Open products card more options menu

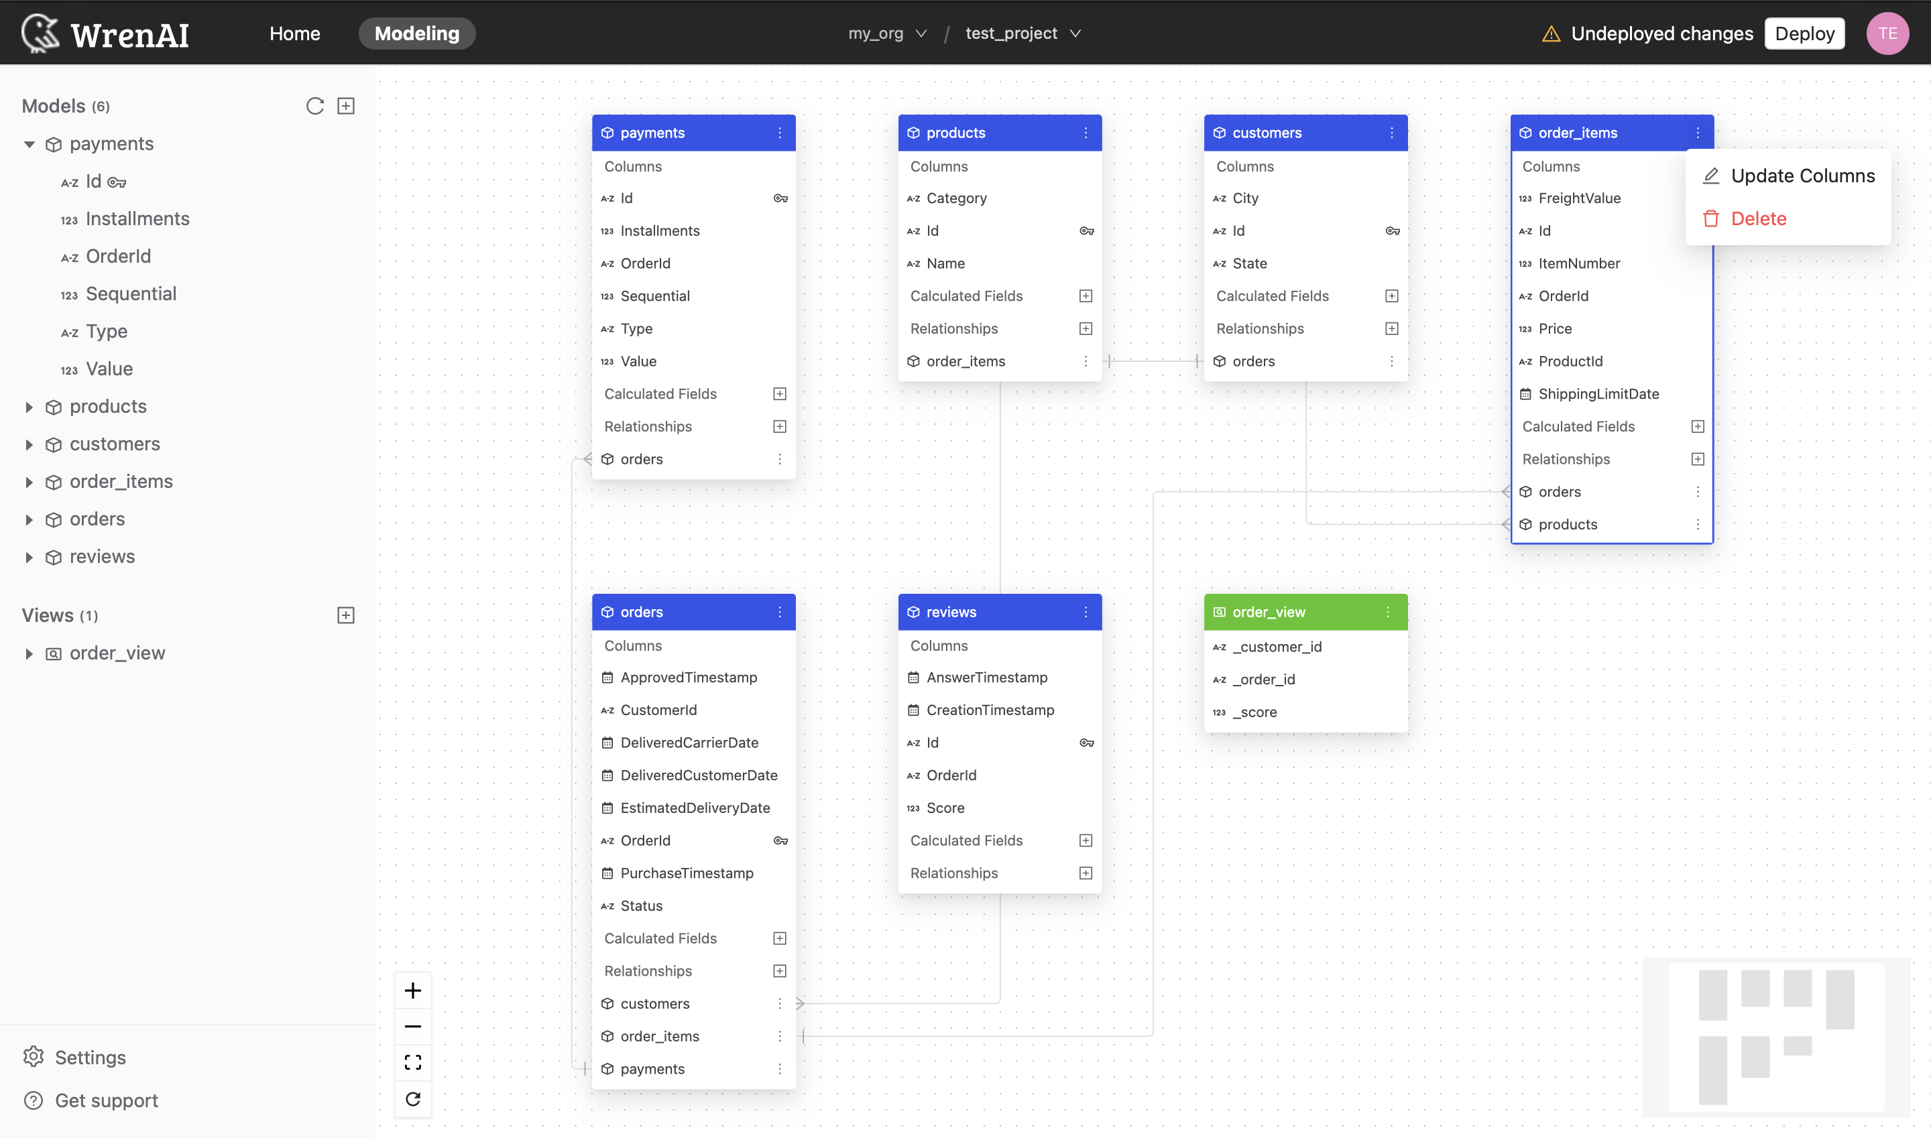pyautogui.click(x=1086, y=133)
